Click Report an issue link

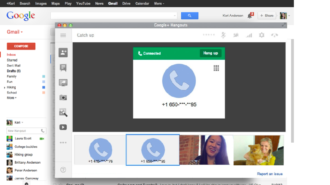tap(270, 174)
